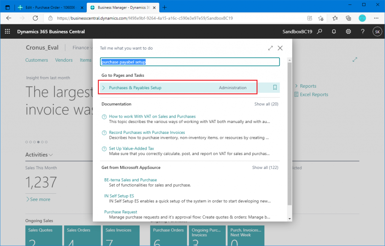385x246 pixels.
Task: Open browser Collections
Action: (348, 18)
